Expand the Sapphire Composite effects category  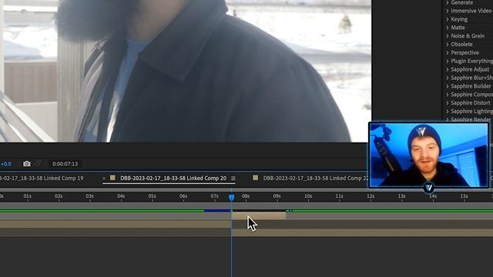[448, 95]
